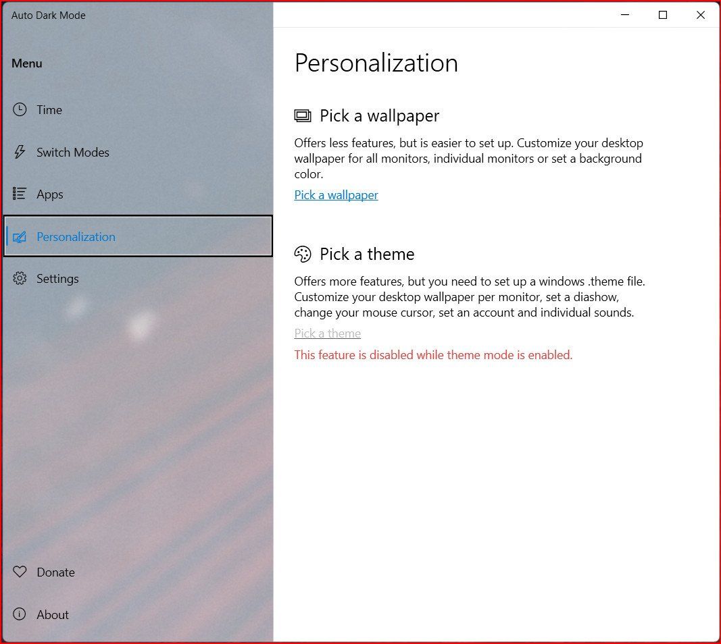Screen dimensions: 721x644
Task: Click the clock icon beside Time
Action: coord(20,109)
